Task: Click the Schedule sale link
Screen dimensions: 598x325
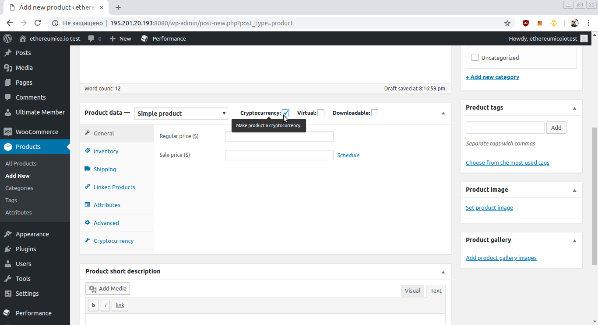Action: pyautogui.click(x=348, y=155)
